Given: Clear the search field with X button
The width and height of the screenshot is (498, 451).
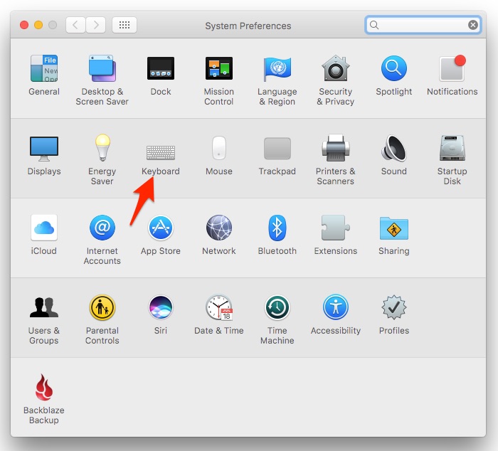Looking at the screenshot, I should 473,25.
